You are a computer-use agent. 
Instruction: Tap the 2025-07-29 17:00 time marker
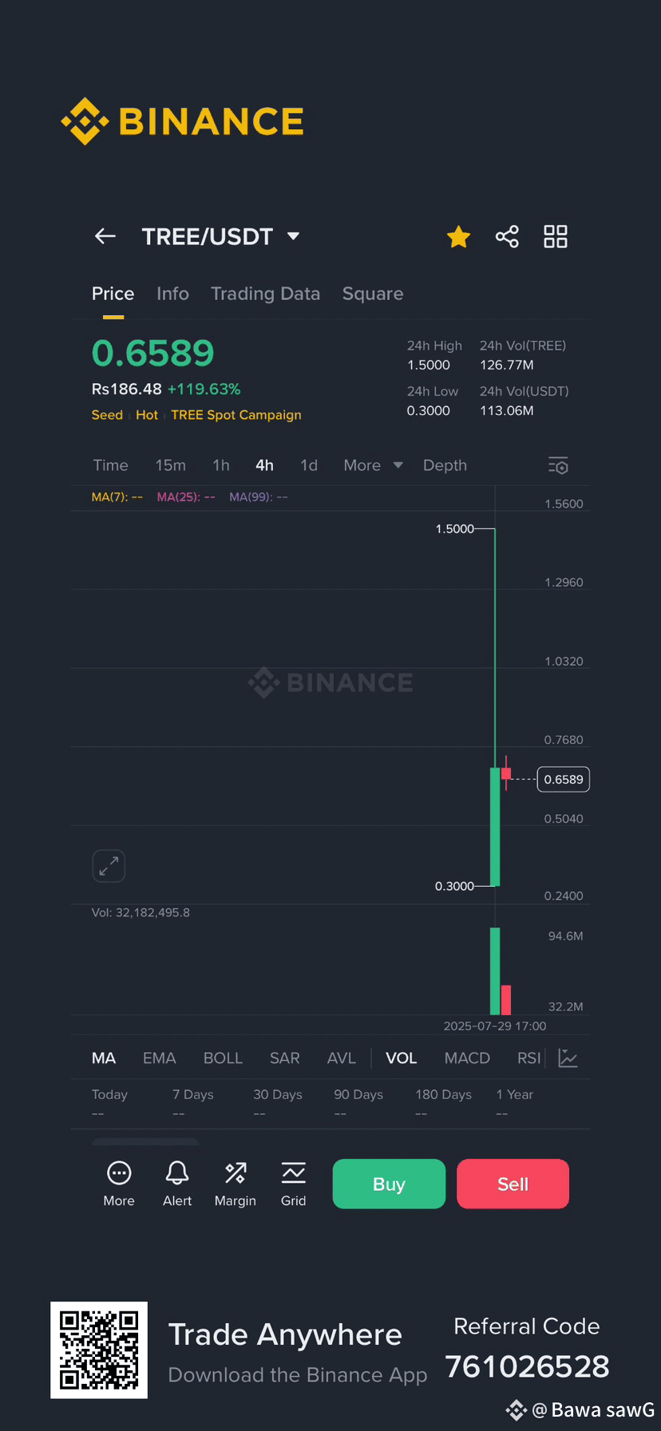[x=495, y=1026]
